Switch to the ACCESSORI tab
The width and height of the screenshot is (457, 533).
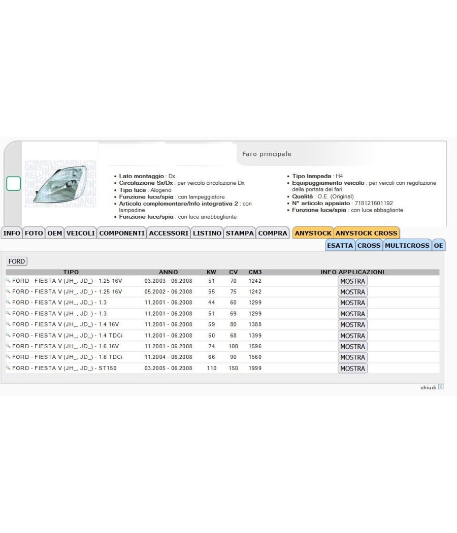[169, 233]
